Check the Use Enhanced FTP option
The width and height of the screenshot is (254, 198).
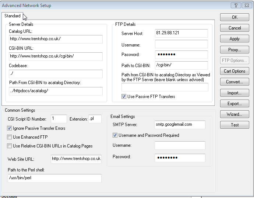pyautogui.click(x=9, y=137)
